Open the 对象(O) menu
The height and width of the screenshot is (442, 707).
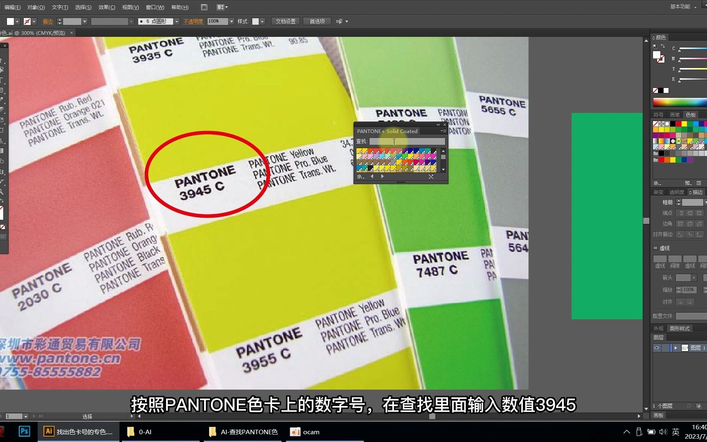pos(36,7)
